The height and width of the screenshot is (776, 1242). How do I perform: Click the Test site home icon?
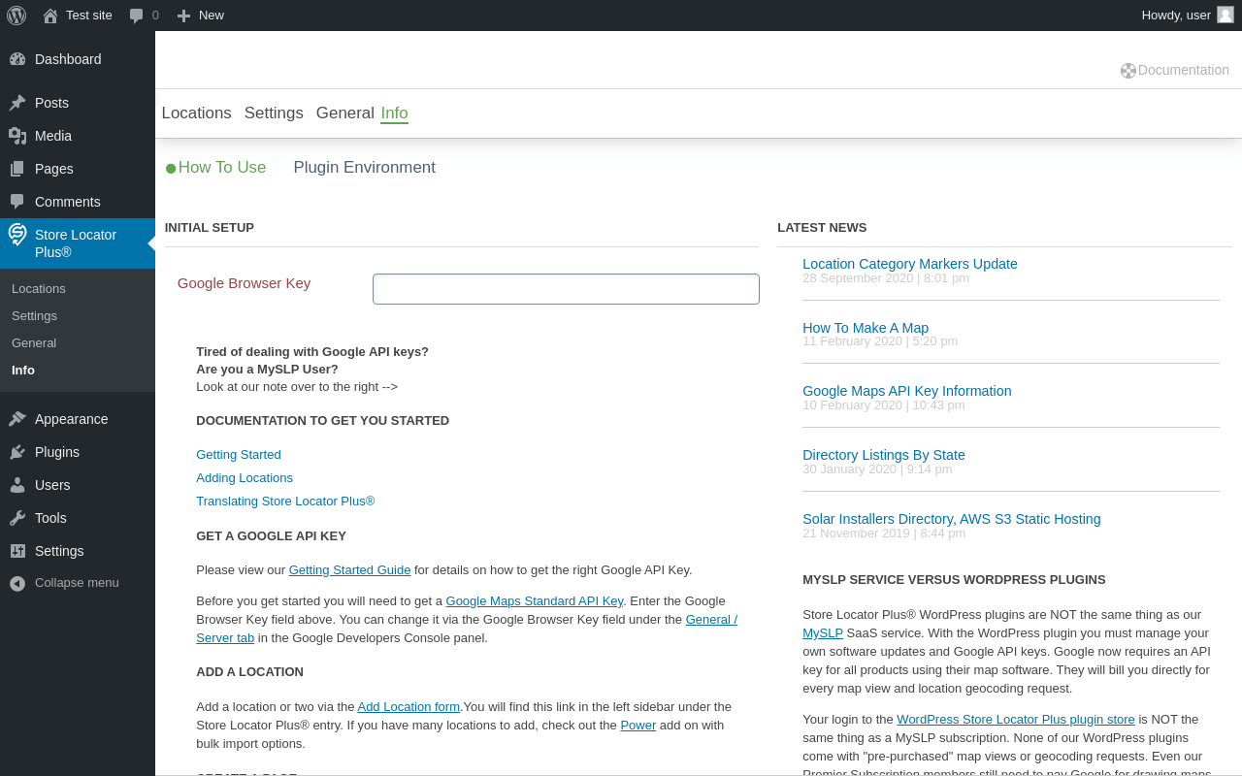[x=50, y=16]
